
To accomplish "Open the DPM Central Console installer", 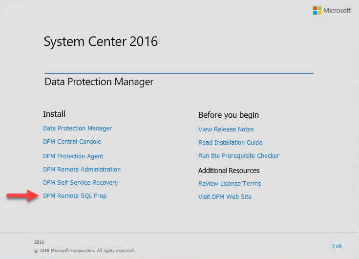I will point(72,142).
